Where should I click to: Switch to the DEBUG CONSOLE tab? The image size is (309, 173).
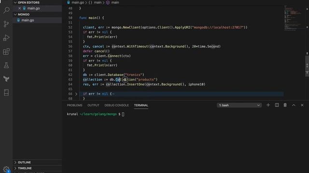coord(116,105)
